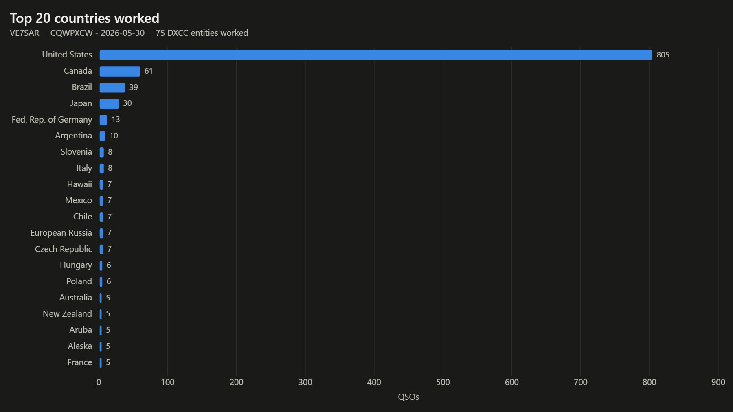
Task: Click the 805 value next to United States
Action: (x=663, y=55)
